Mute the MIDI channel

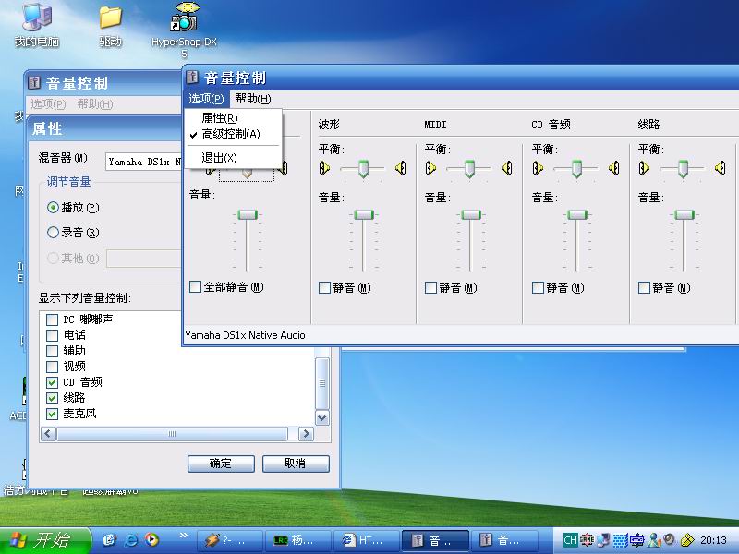point(430,287)
